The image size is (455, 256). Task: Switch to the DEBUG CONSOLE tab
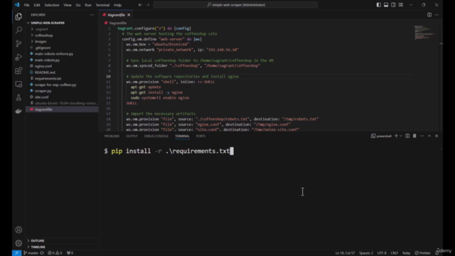156,136
